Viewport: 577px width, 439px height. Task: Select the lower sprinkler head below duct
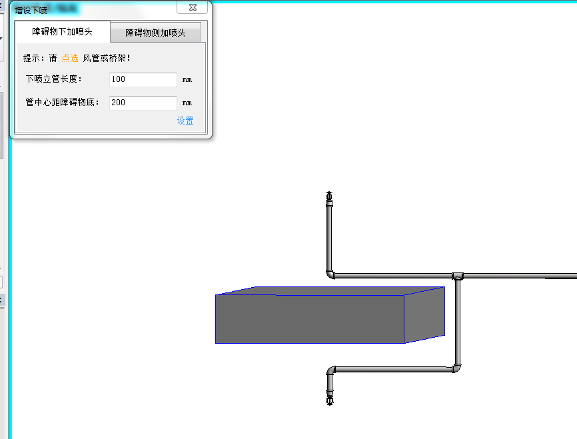coord(329,398)
